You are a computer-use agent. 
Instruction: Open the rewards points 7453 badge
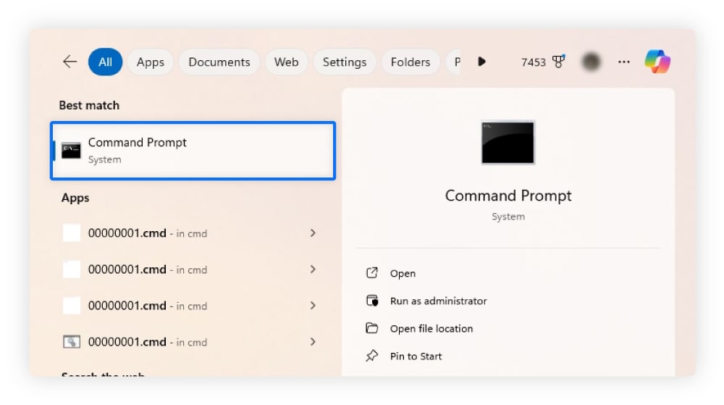coord(543,62)
